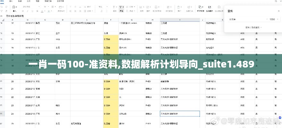The image size is (282, 128).
Task: Apply font color with the A icon
Action: tap(42, 11)
